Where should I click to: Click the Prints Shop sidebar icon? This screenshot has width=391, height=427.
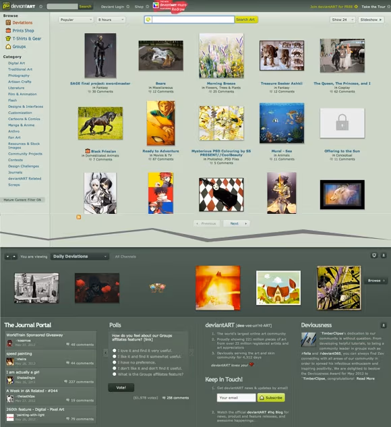click(x=8, y=30)
